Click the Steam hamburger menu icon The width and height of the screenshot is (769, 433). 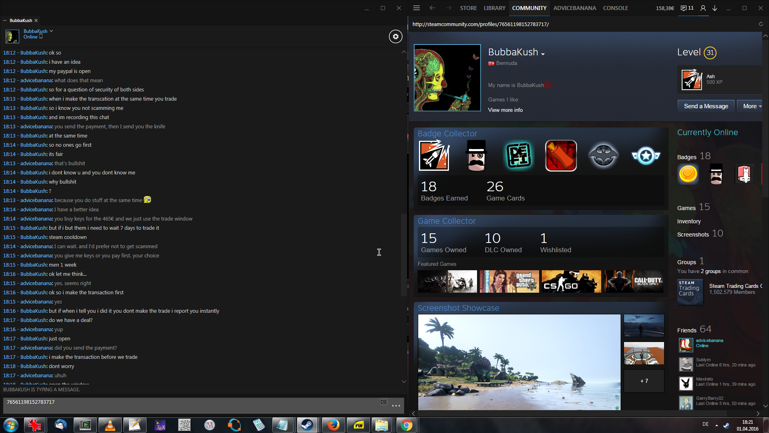[417, 8]
